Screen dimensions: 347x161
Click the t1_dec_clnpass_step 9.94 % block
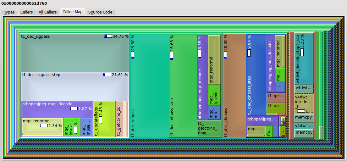256,79
